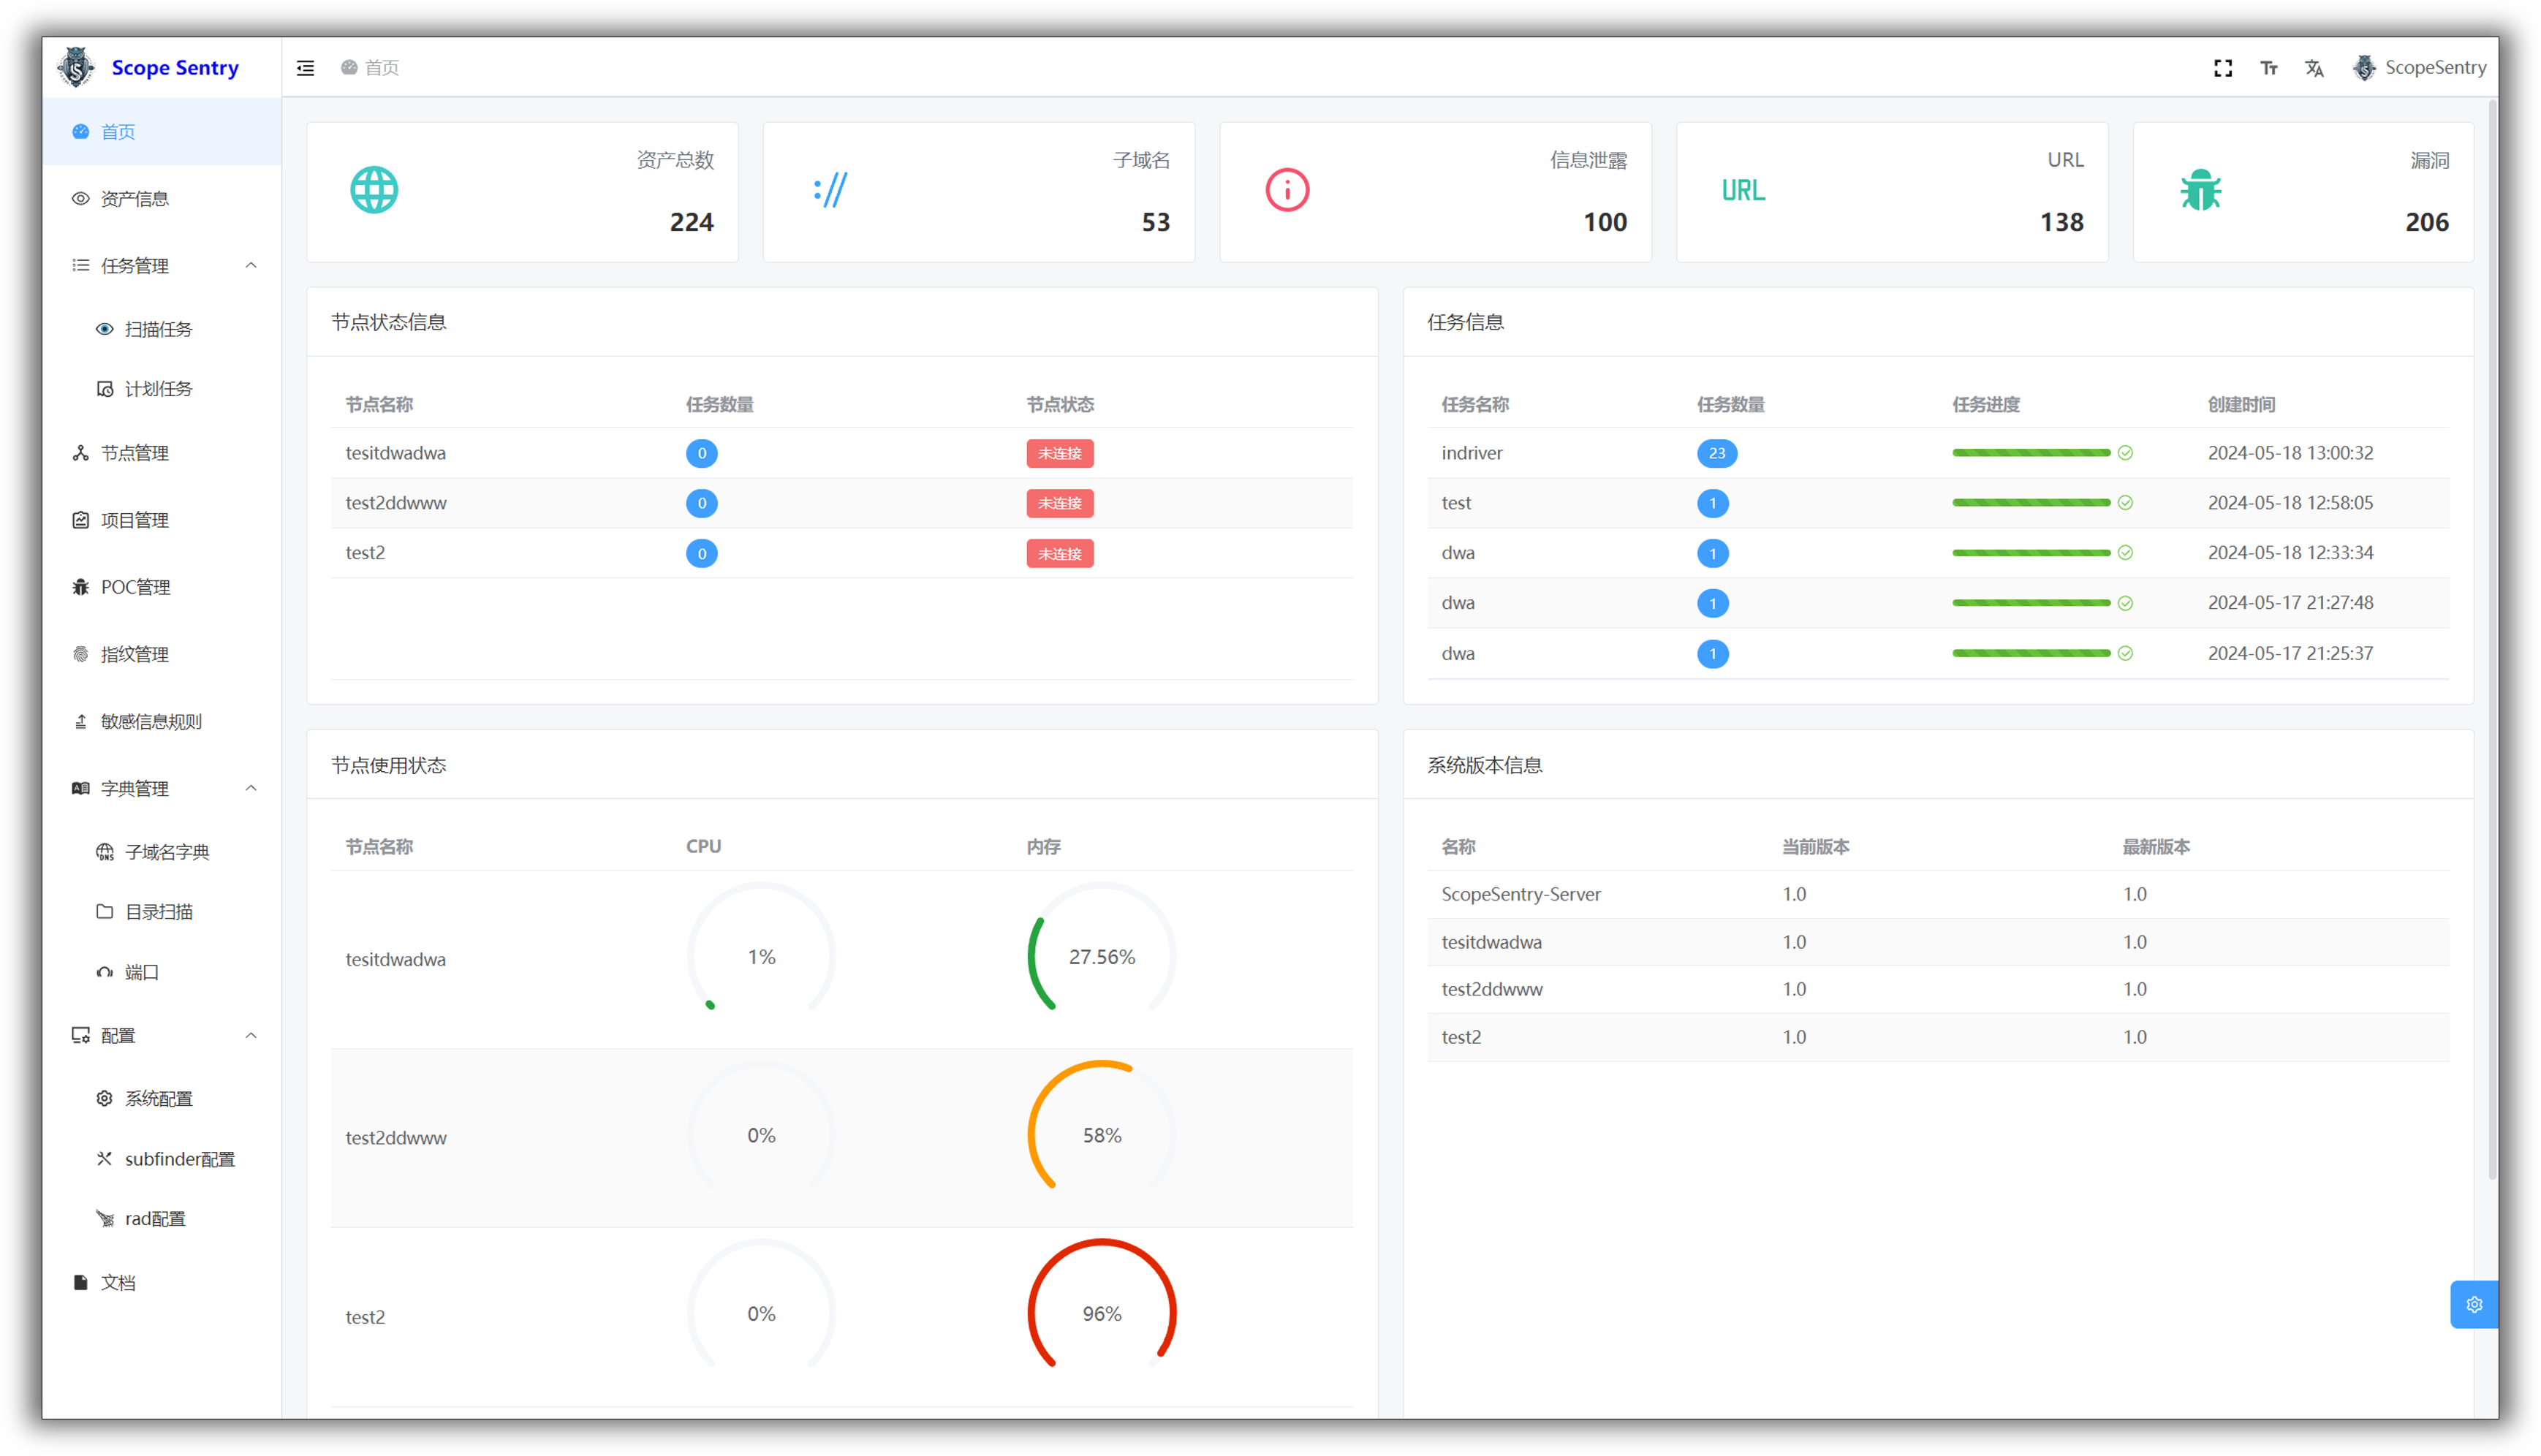The image size is (2541, 1456).
Task: Click the 首页 breadcrumb link
Action: (x=381, y=68)
